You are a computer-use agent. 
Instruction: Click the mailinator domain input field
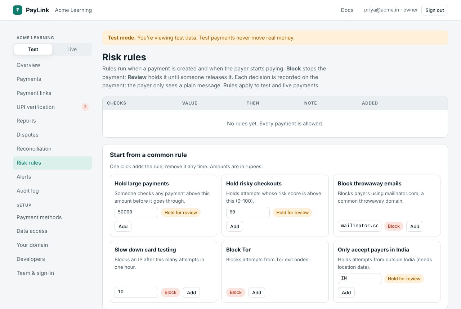coord(359,226)
